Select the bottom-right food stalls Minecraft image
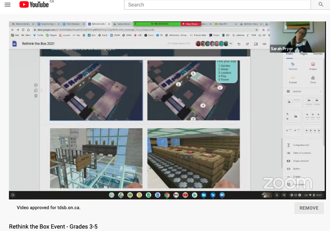Image resolution: width=330 pixels, height=231 pixels. click(193, 158)
